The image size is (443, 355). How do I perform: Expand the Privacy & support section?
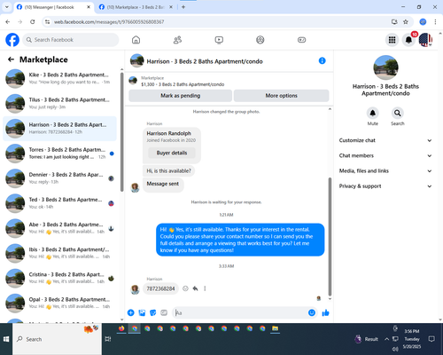click(385, 186)
